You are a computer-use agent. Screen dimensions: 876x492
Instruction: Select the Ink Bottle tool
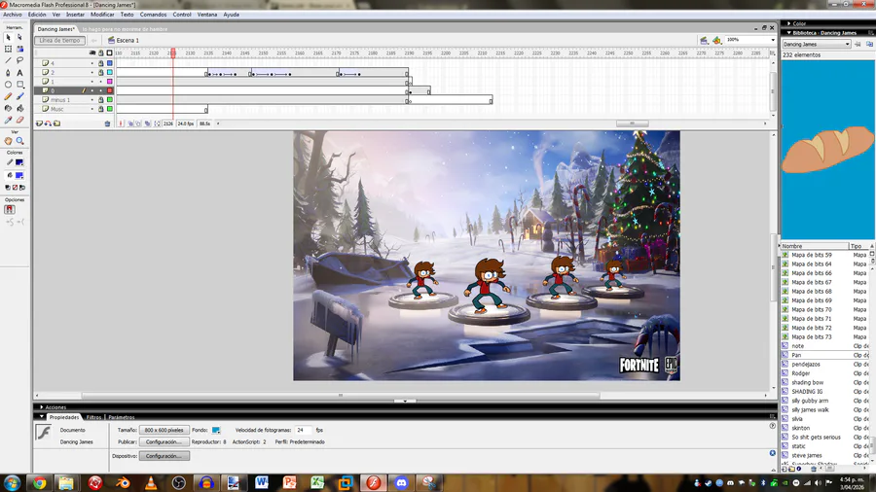pos(9,108)
